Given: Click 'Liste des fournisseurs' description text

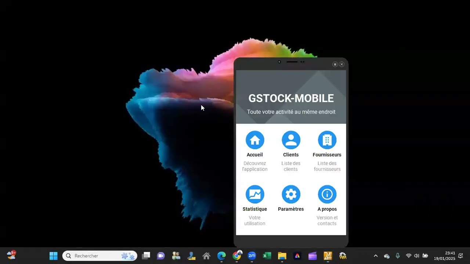Looking at the screenshot, I should [x=327, y=166].
